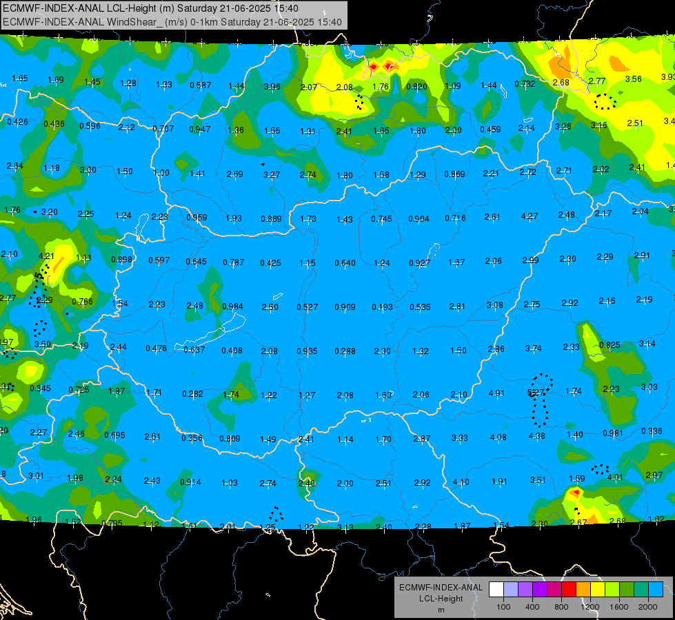Click the wind shear value 3.27
Viewport: 675px width, 620px height.
click(272, 175)
